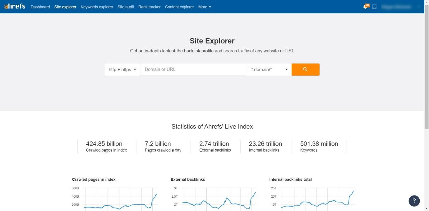Open the http + https protocol dropdown
429x211 pixels.
122,69
